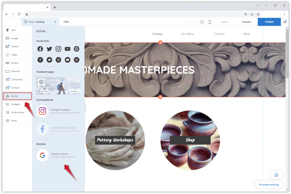Collapse the Social panel using side arrow
This screenshot has height=194, width=291.
[x=85, y=109]
